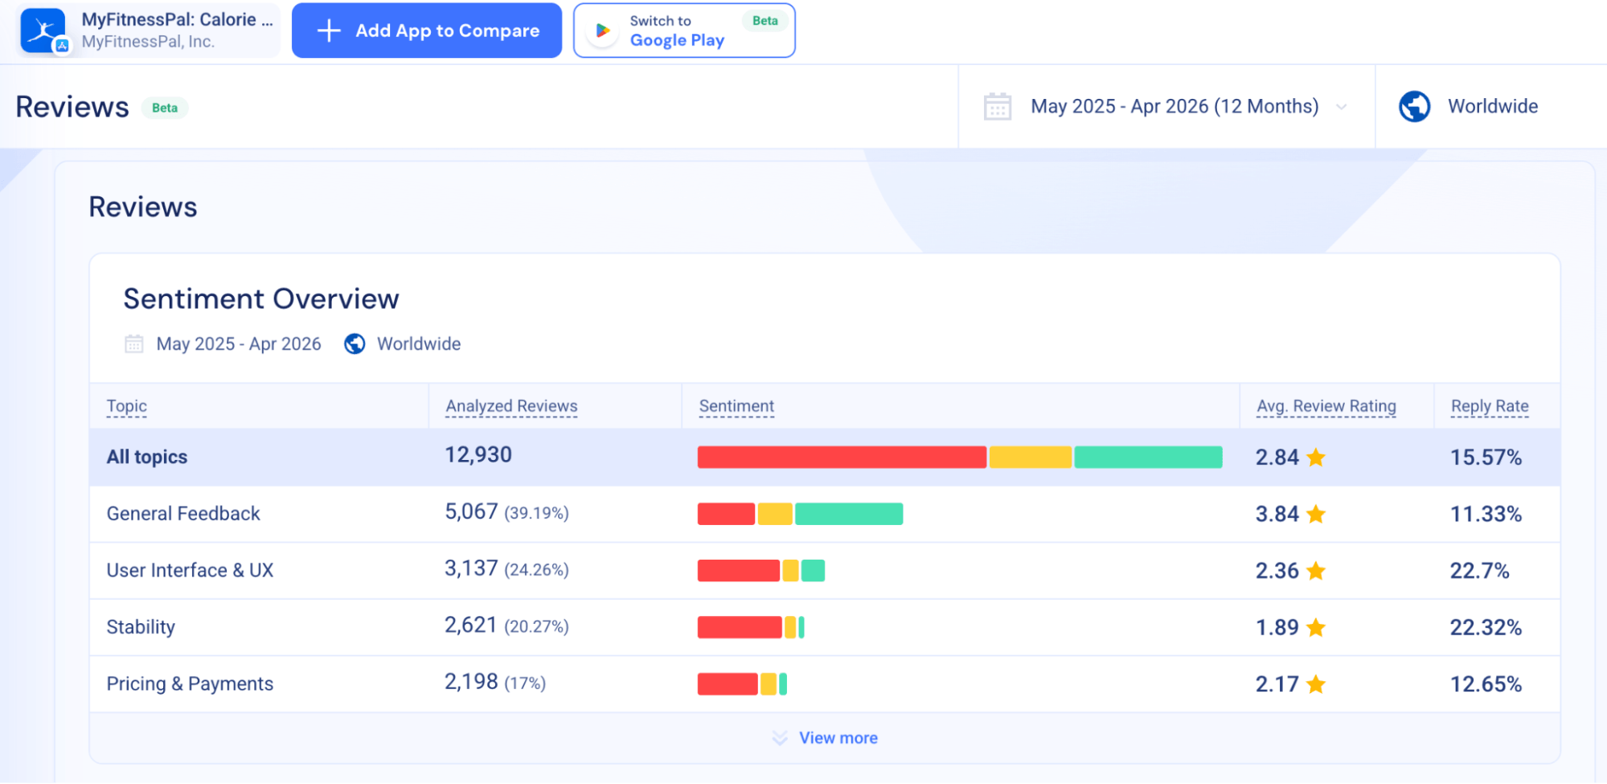Screen dimensions: 1607x784
Task: Click the Avg. Review Rating column header
Action: [x=1326, y=406]
